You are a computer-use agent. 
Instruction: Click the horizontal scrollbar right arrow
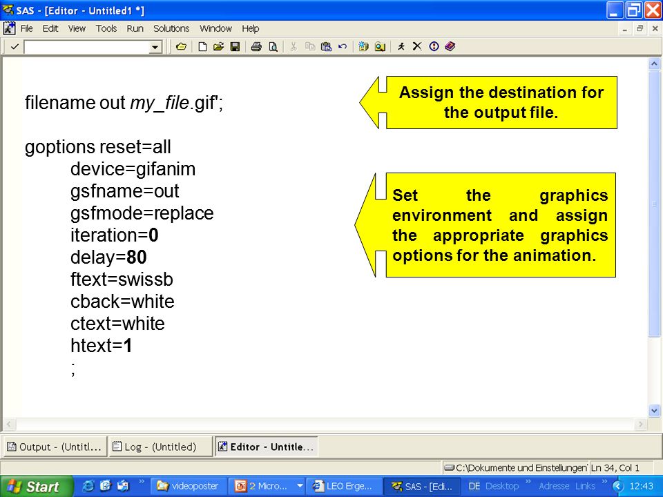pyautogui.click(x=641, y=424)
